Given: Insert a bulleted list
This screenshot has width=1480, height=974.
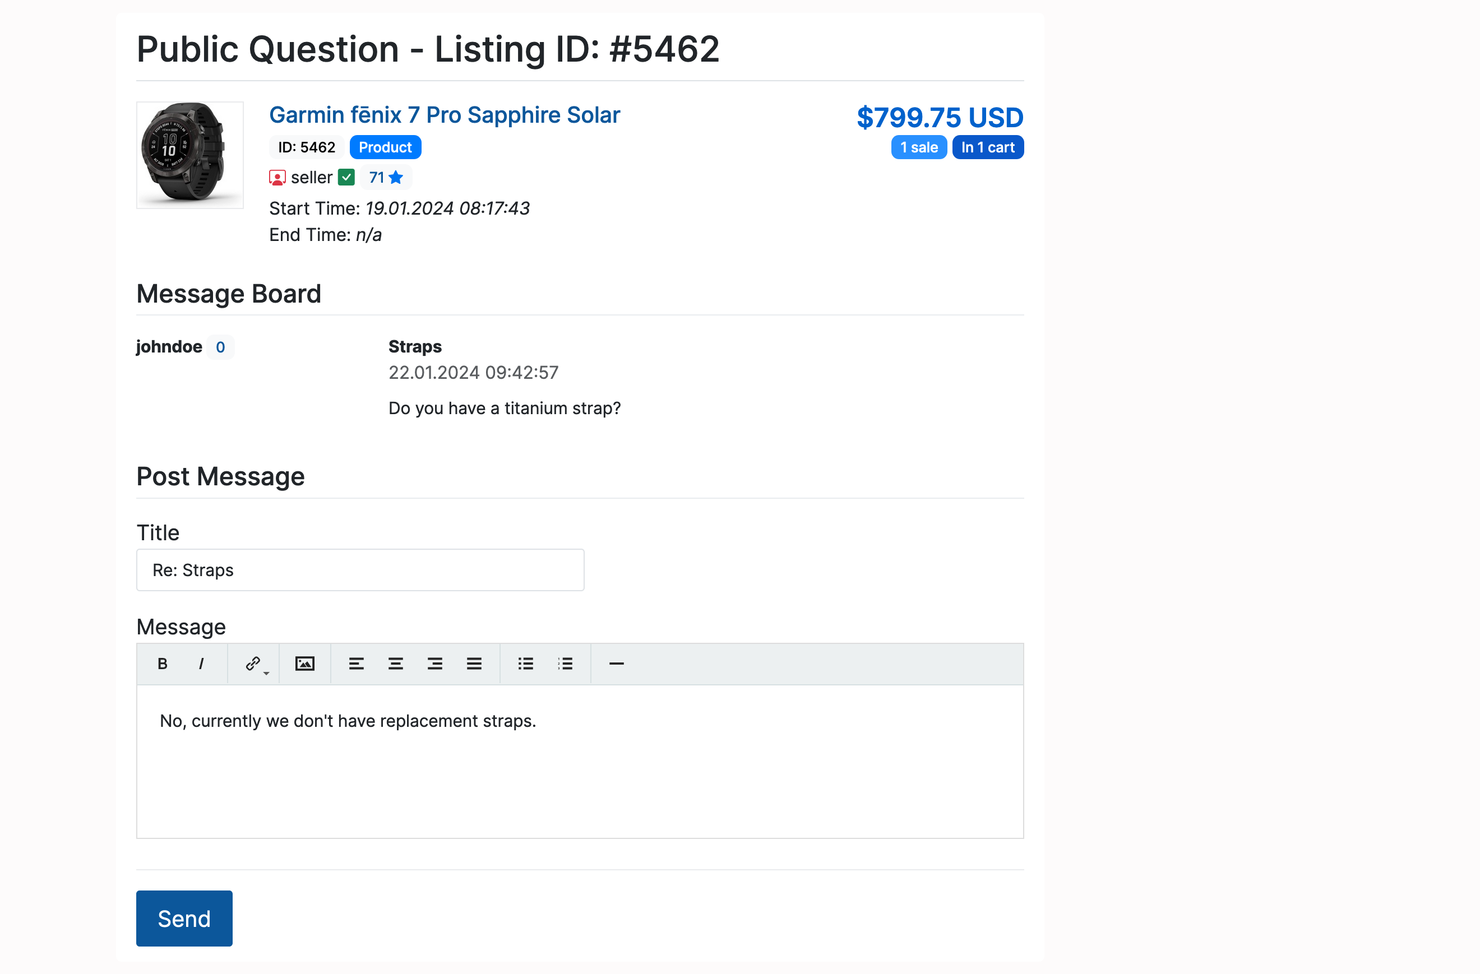Looking at the screenshot, I should click(x=525, y=664).
